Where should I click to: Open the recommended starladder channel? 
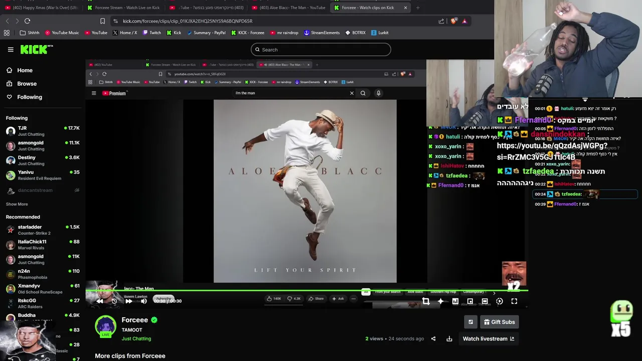coord(43,230)
